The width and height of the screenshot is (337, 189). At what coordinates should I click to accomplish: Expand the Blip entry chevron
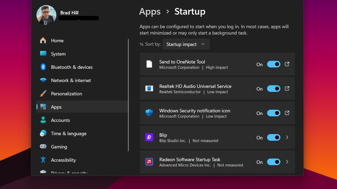click(x=287, y=138)
